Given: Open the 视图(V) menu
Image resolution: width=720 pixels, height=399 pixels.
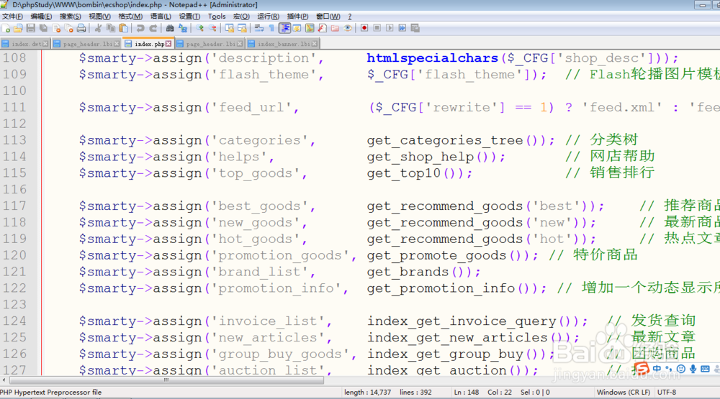Looking at the screenshot, I should pos(99,17).
